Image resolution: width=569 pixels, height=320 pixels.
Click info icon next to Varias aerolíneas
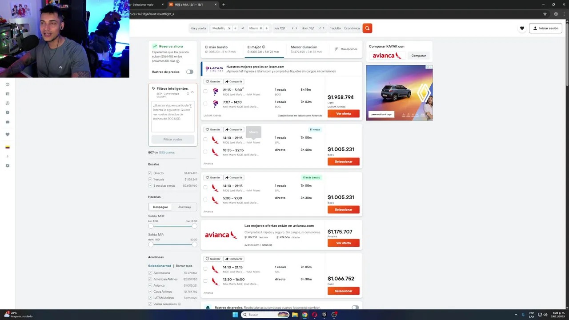(179, 304)
